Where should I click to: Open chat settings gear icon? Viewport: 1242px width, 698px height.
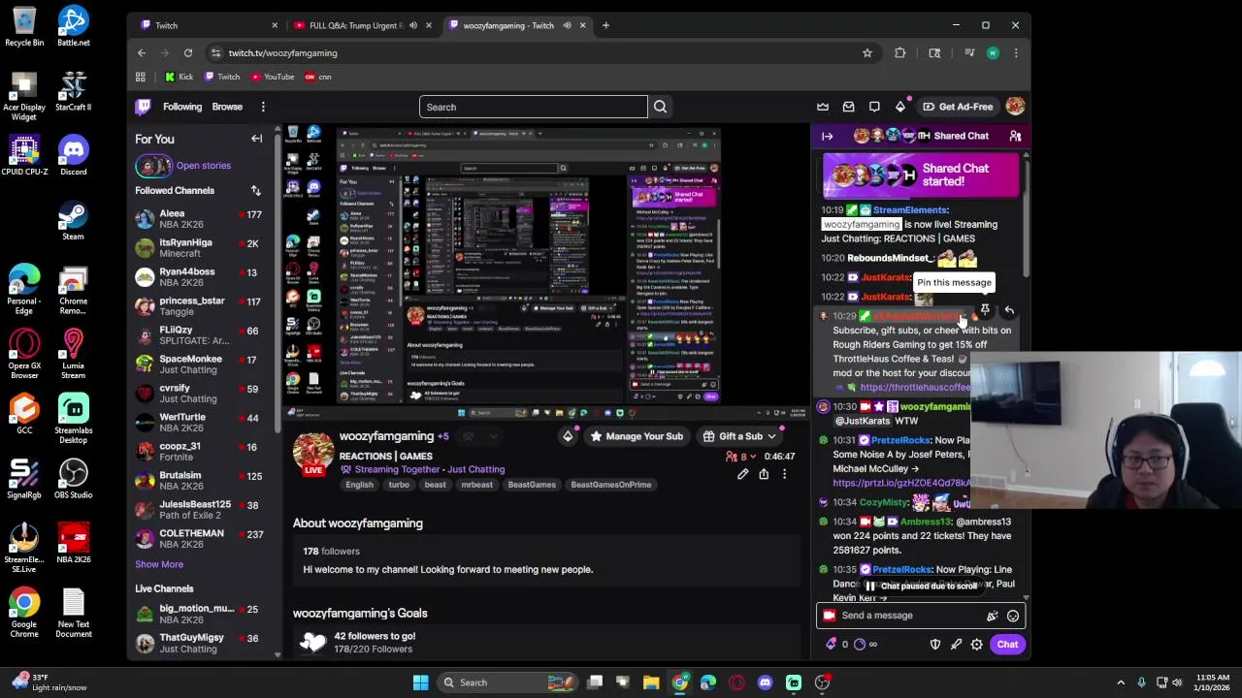click(x=977, y=645)
